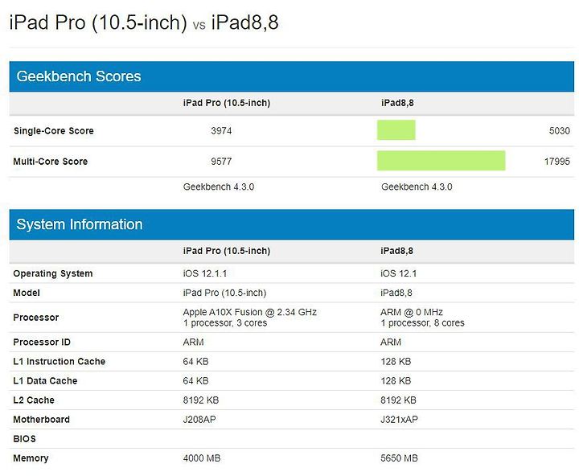Click the green single-core score bar
The image size is (579, 476).
tap(396, 130)
